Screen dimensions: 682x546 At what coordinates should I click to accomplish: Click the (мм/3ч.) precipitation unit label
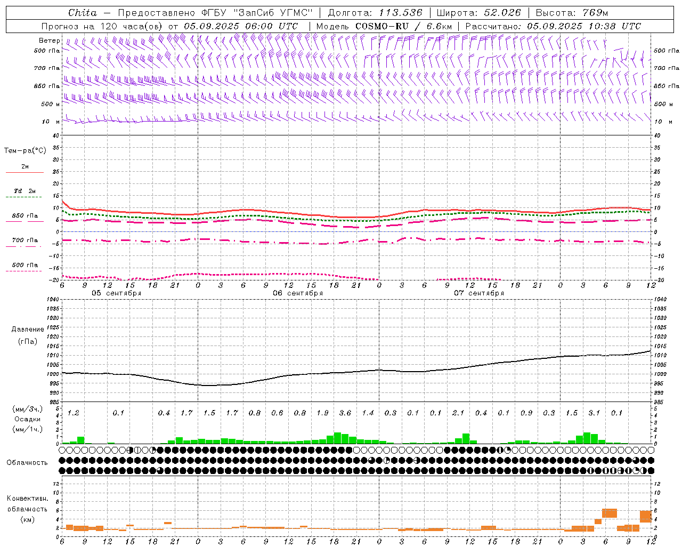click(27, 409)
